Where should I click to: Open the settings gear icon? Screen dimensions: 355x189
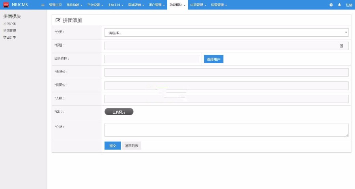click(331, 5)
